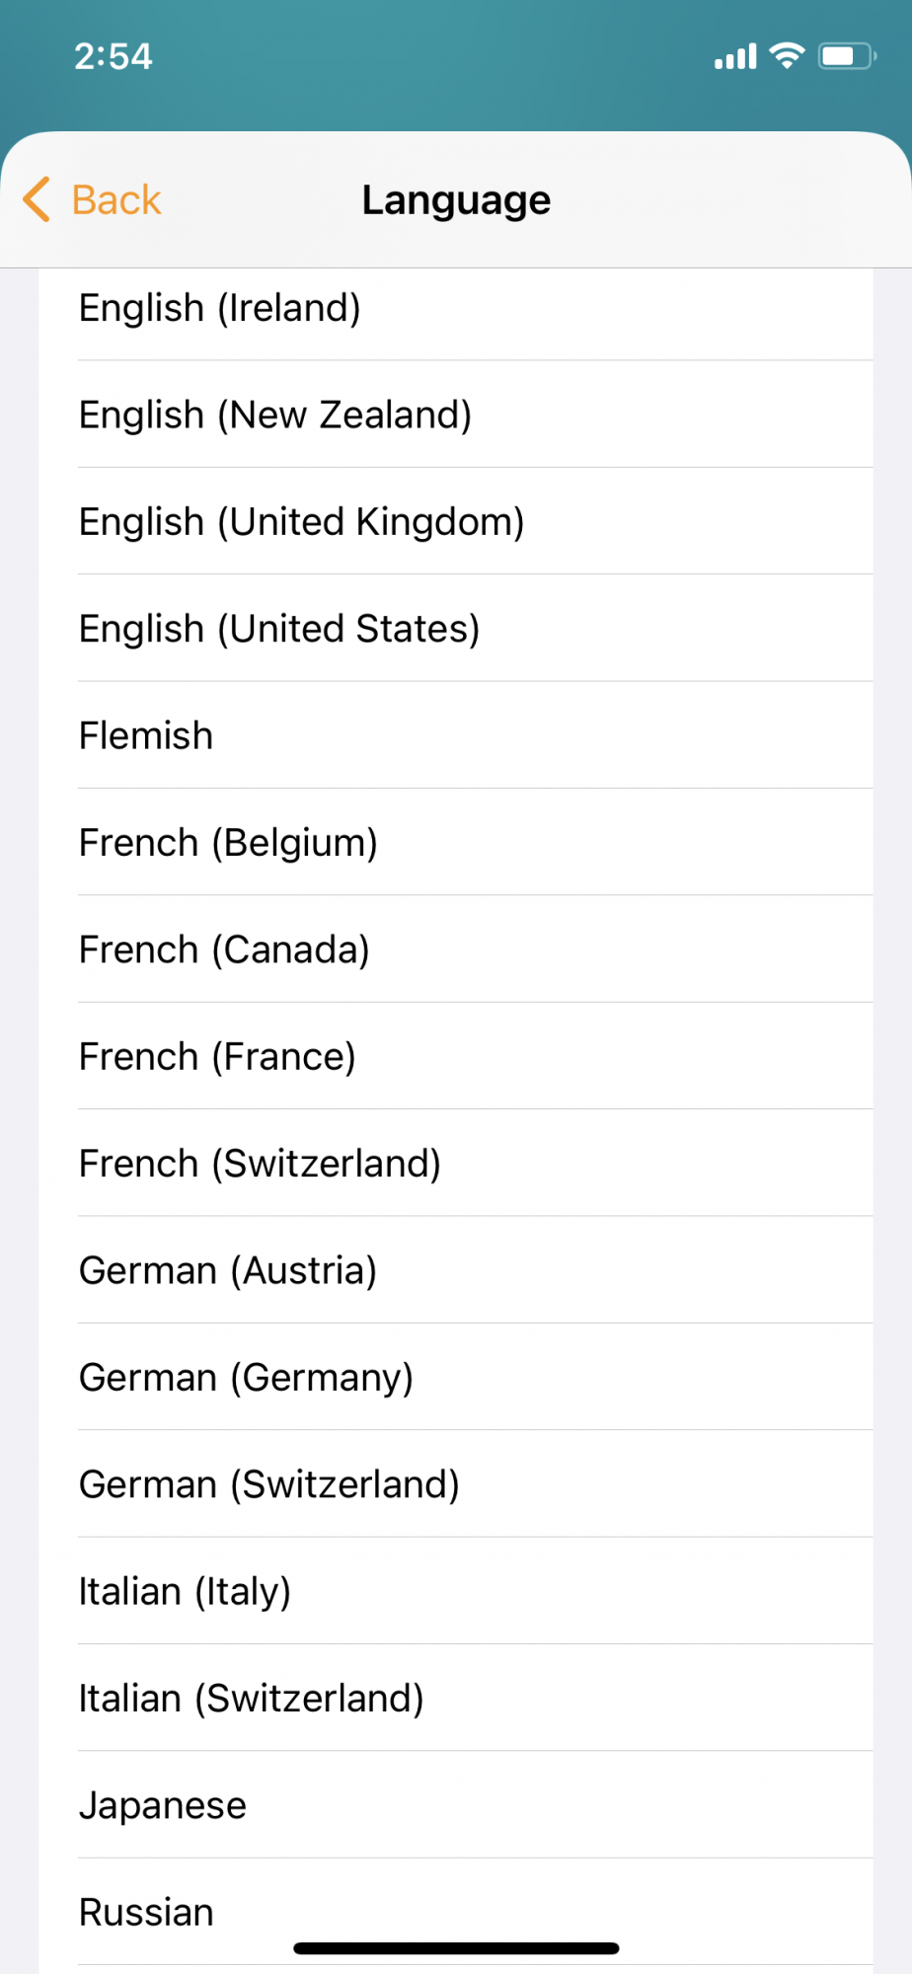This screenshot has height=1974, width=912.
Task: Pick Russian from the list
Action: coord(456,1912)
